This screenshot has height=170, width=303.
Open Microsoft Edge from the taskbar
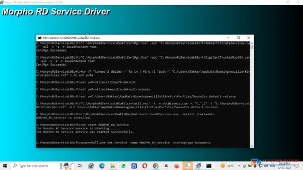pos(102,166)
